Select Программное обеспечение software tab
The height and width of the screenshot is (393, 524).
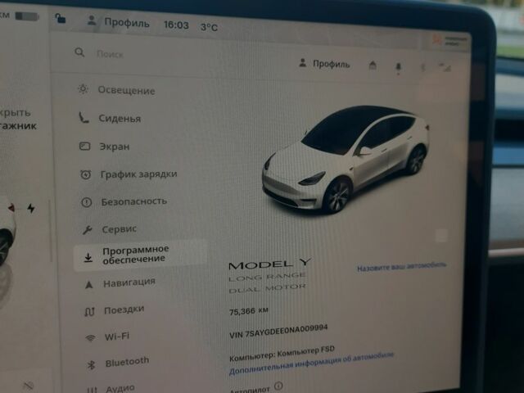click(x=140, y=256)
